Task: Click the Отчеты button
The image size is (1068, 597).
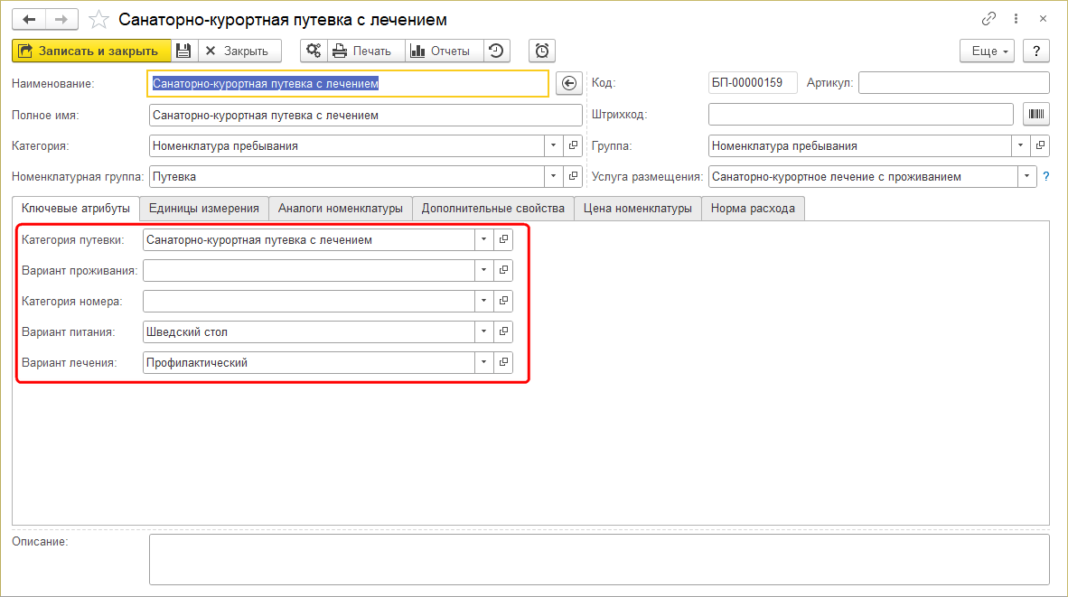Action: [x=444, y=51]
